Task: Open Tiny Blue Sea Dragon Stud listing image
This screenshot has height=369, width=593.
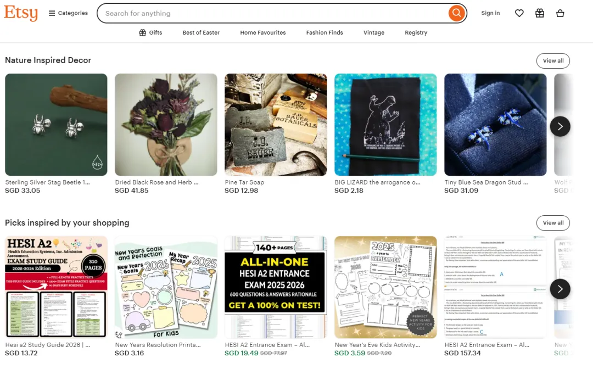Action: click(495, 125)
